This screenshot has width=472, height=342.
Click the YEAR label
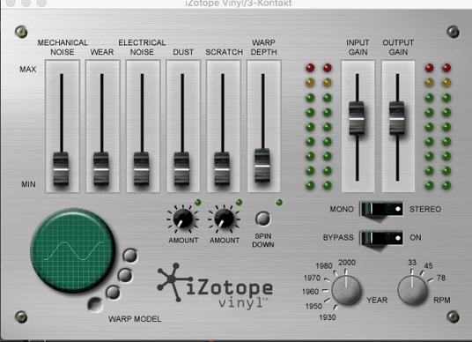click(377, 300)
